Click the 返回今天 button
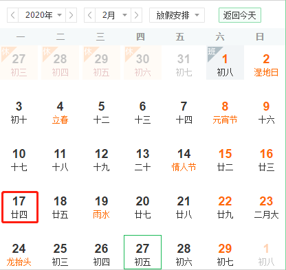 click(240, 15)
